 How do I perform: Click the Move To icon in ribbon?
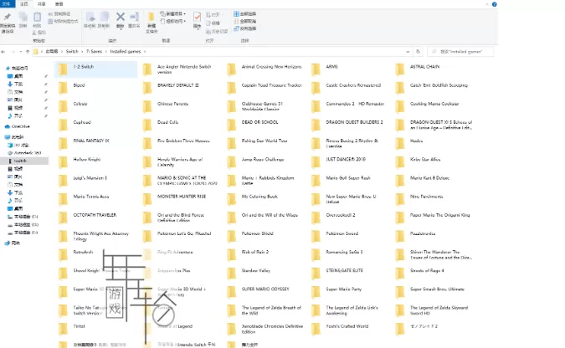point(90,18)
